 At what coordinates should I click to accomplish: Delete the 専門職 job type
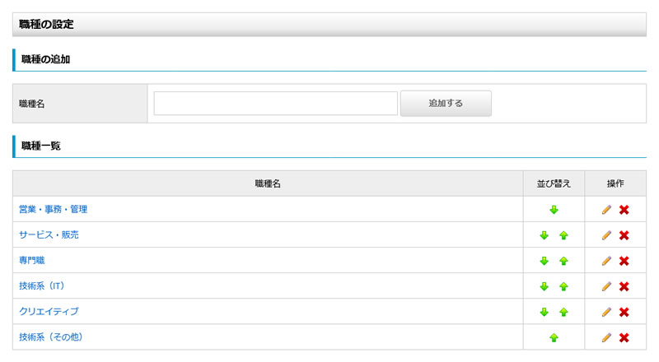(624, 261)
